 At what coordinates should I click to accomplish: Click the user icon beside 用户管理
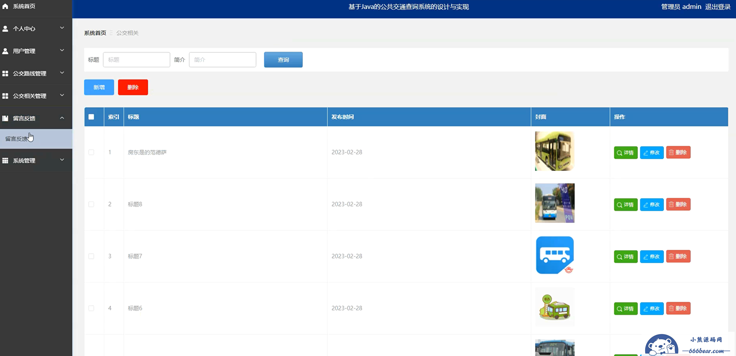5,51
